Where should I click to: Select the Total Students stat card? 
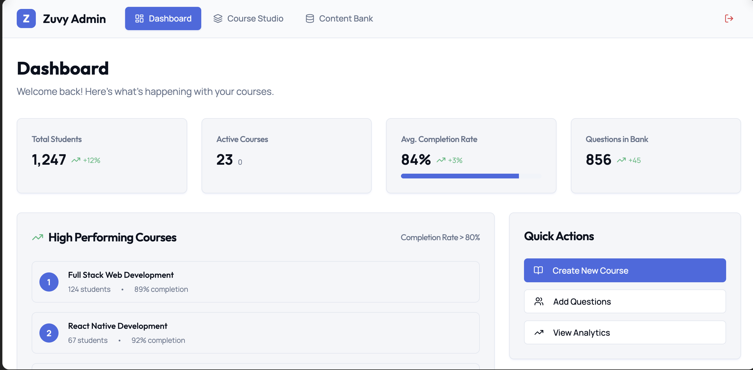pyautogui.click(x=102, y=156)
